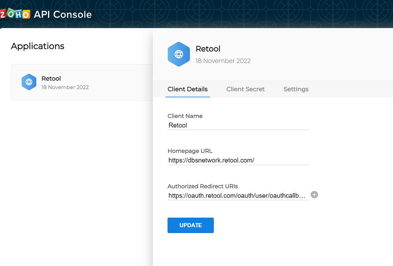Image resolution: width=393 pixels, height=266 pixels.
Task: Click the plus icon to add another redirect URI
Action: tap(314, 195)
